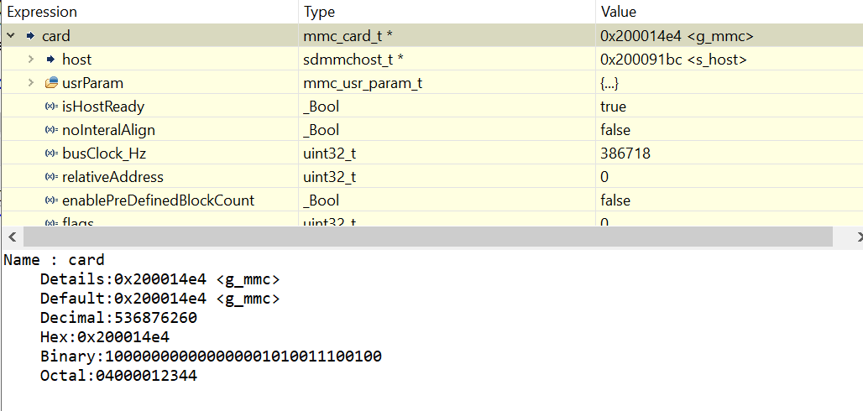Screen dimensions: 863x411
Task: Click the usrParam struct icon
Action: point(51,83)
